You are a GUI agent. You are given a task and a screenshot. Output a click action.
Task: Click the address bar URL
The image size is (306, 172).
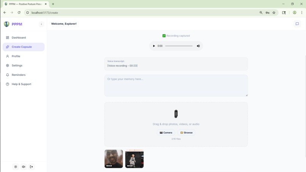45,13
